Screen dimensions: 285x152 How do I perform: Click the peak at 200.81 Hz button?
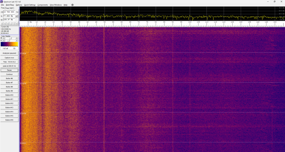9,66
